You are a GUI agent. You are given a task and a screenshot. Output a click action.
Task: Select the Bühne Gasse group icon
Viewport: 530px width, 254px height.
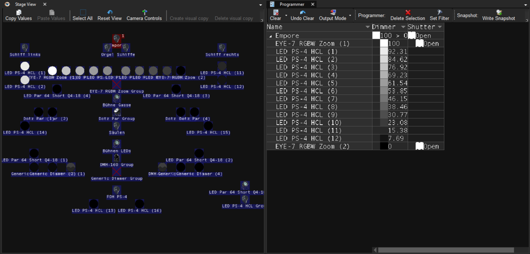pos(117,98)
